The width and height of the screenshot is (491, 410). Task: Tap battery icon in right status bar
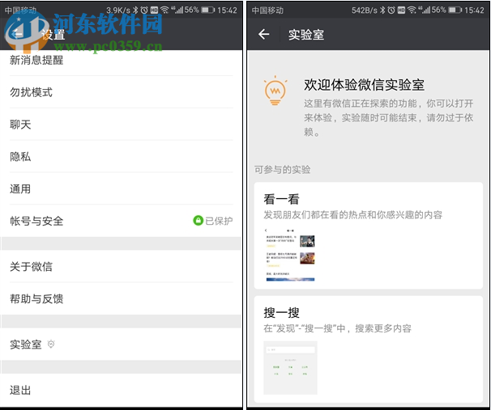[455, 10]
